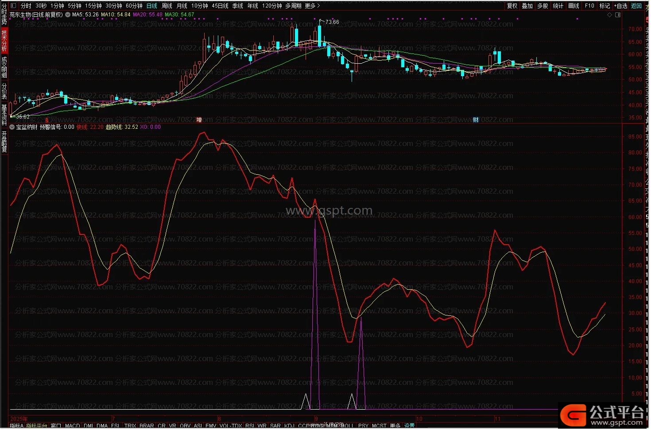Toggle the 复权 price adjustment

[512, 6]
